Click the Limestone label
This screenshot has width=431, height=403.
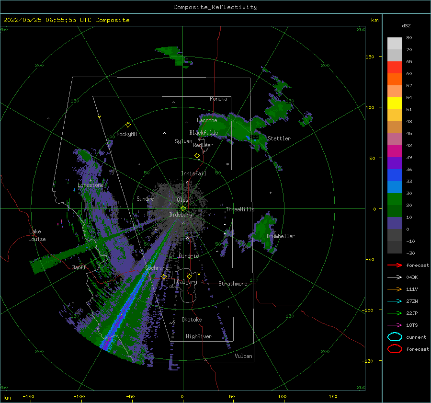tap(91, 185)
